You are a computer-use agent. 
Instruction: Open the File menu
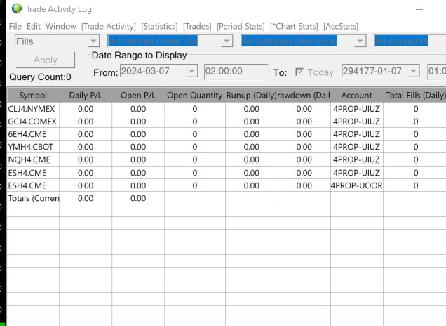coord(15,26)
